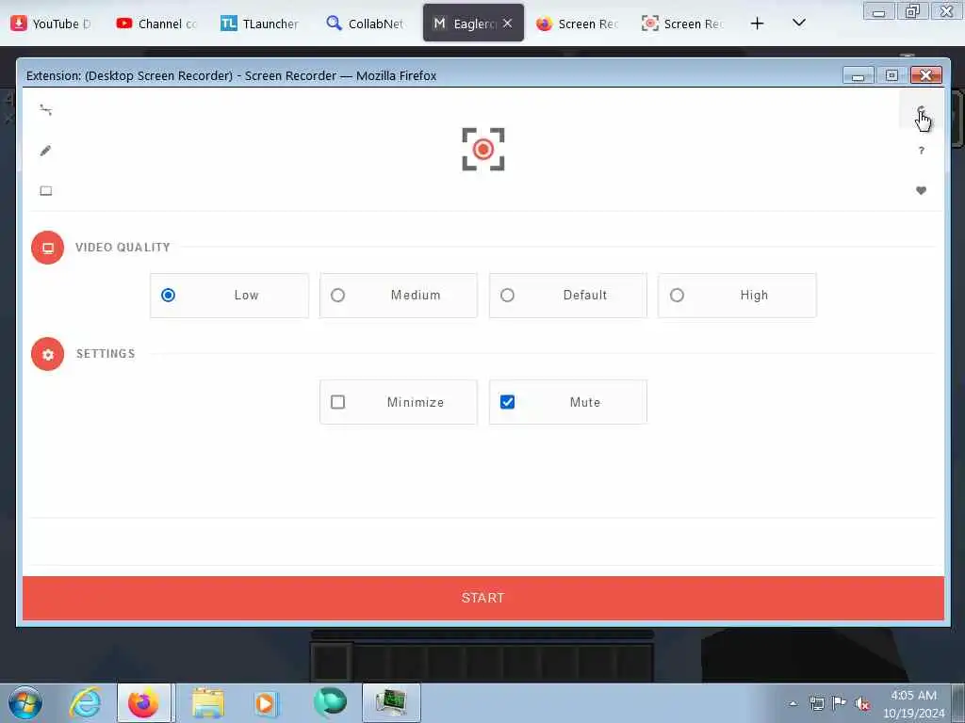Switch to first Screen Recorder tab with Firefox icon

(x=578, y=24)
